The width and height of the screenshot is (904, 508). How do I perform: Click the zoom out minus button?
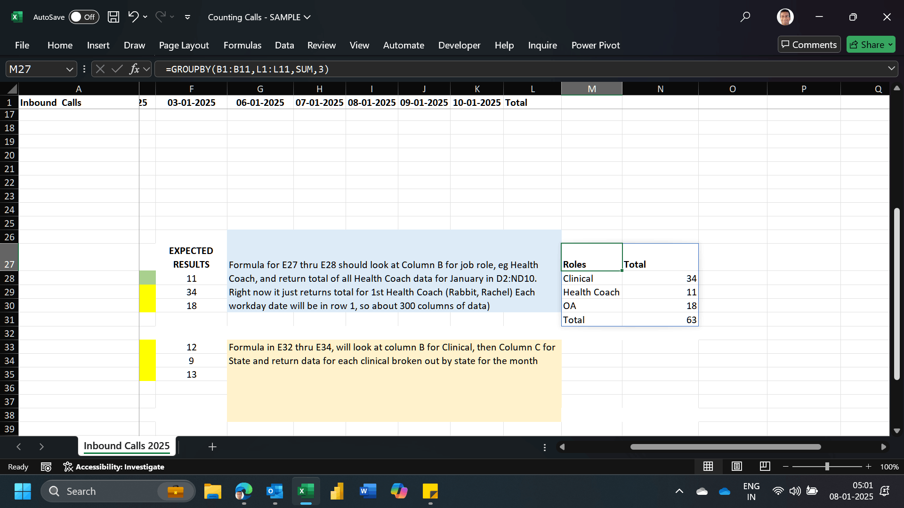[x=785, y=467]
